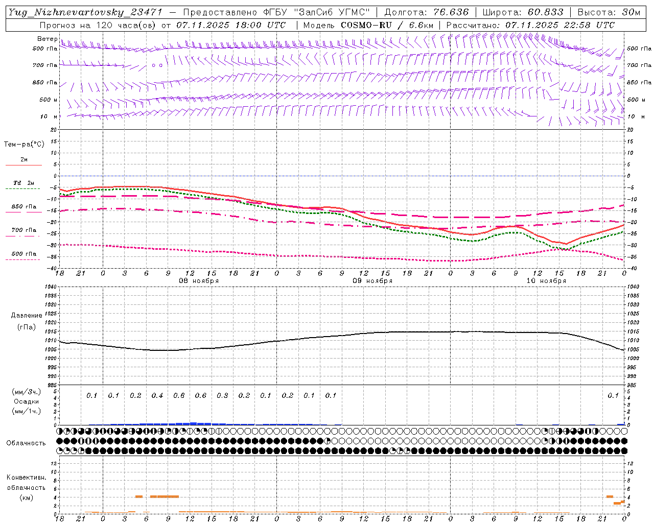Click the provider text ФГБУ "ЗапСиб УГМС"
Viewport: 654px width, 523px height.
coord(316,12)
